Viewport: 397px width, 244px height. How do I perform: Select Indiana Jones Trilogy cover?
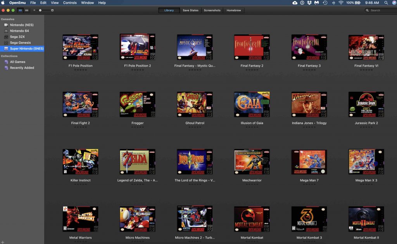coord(309,105)
